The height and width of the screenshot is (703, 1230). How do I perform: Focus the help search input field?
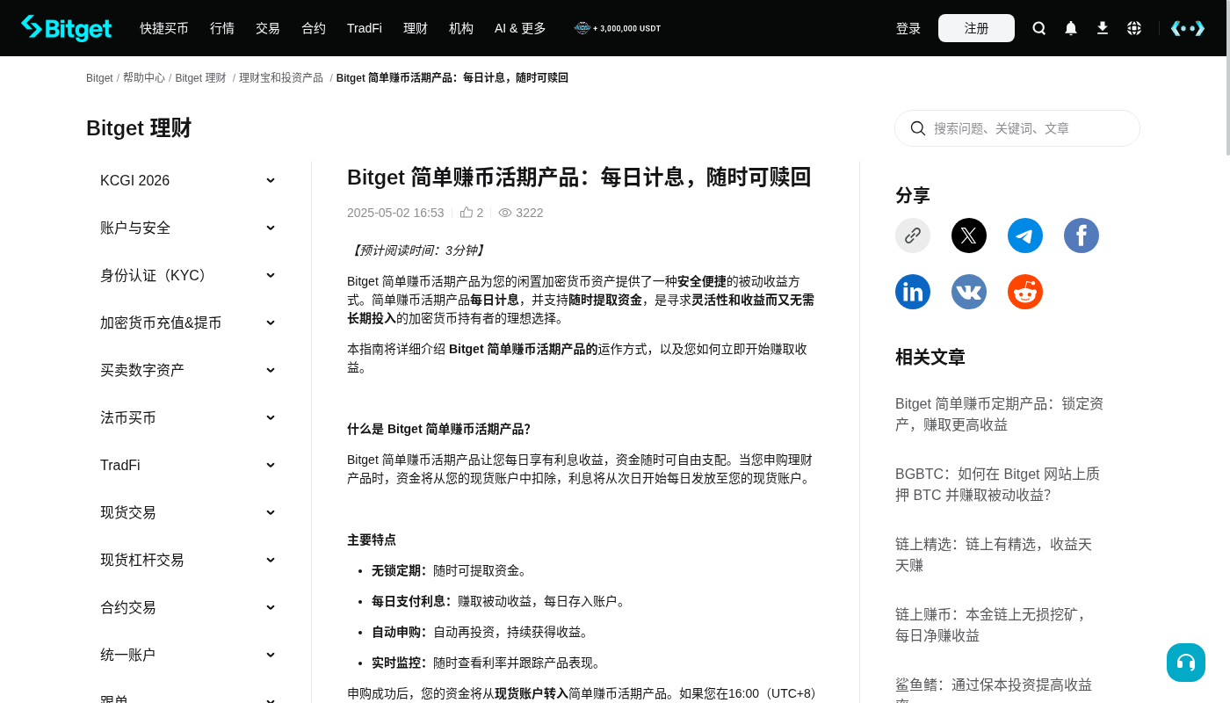[1017, 128]
